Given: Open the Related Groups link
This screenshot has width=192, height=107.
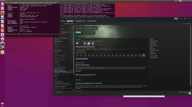Looking at the screenshot, I should pos(154,46).
